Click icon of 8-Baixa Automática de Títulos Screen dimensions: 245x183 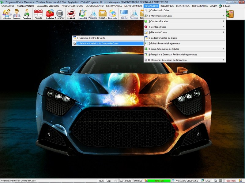tap(146, 49)
